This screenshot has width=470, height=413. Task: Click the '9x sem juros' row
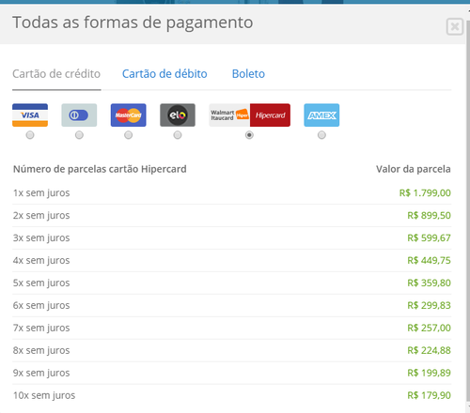coord(232,374)
